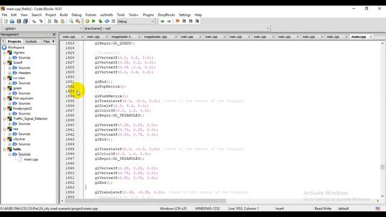Viewport: 386px width, 217px height.
Task: Open the DoxyBlocks menu
Action: (166, 15)
